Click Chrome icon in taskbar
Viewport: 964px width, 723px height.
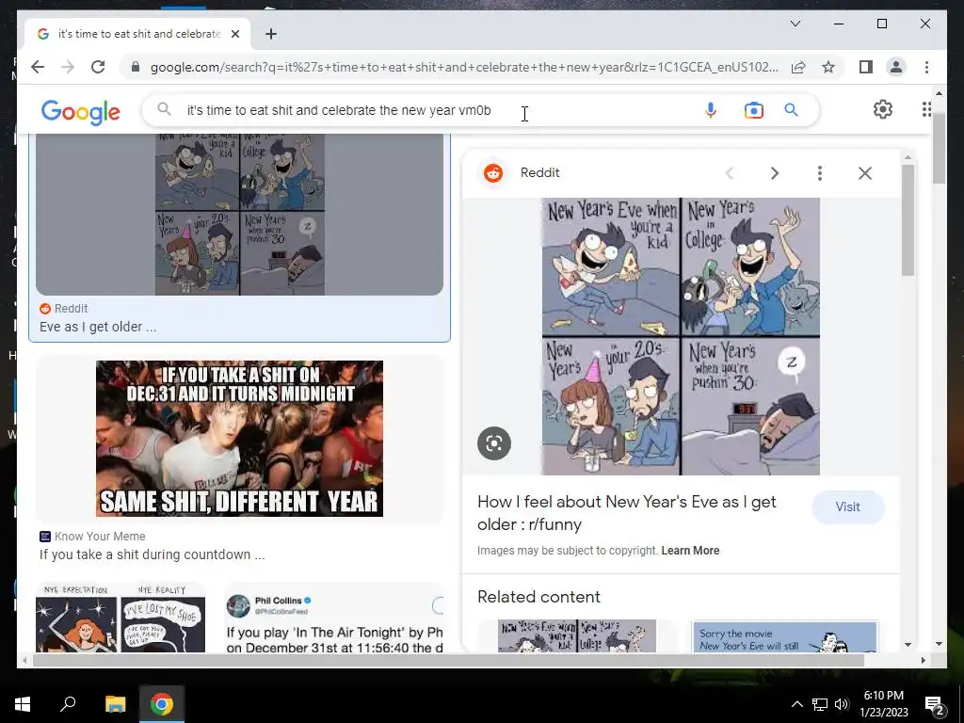(x=162, y=704)
